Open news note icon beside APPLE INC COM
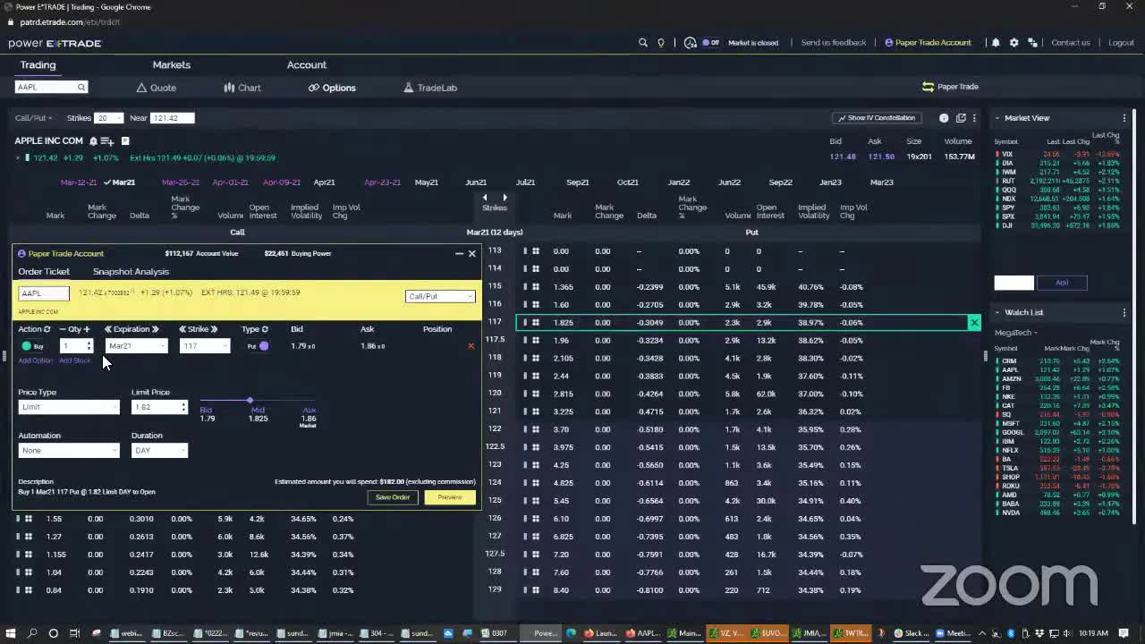1145x644 pixels. pyautogui.click(x=125, y=141)
